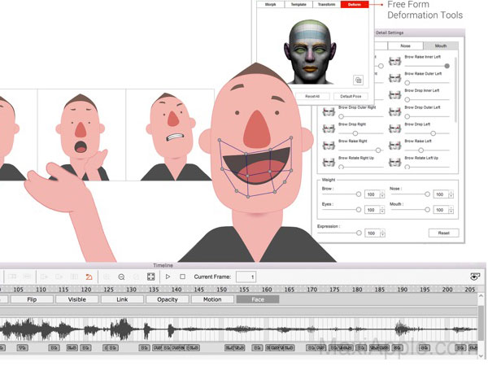Click the Visible track button
This screenshot has width=488, height=366.
pyautogui.click(x=77, y=299)
